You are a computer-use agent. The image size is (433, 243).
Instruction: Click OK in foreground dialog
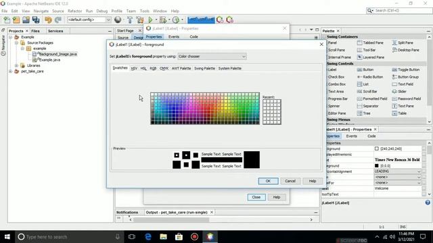(268, 181)
